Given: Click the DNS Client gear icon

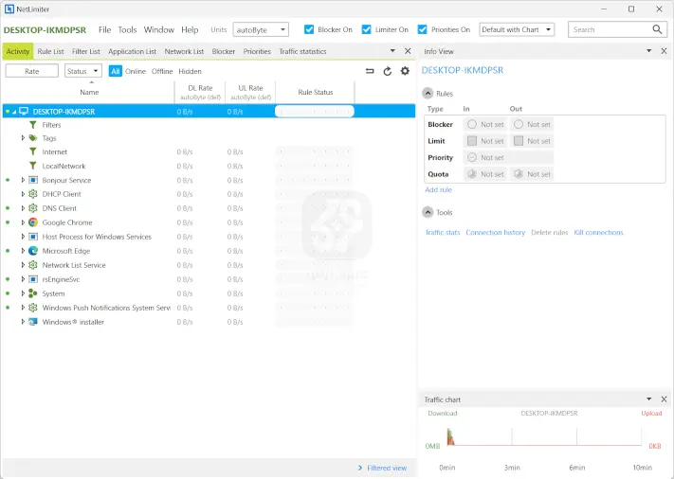Looking at the screenshot, I should (33, 208).
